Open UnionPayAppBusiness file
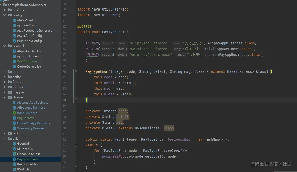297x172 pixels. [34, 123]
